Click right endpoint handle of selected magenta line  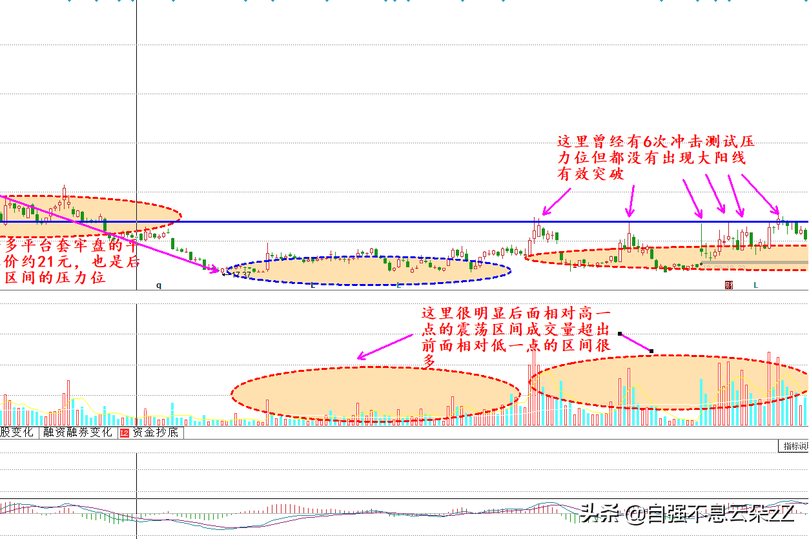tap(651, 351)
